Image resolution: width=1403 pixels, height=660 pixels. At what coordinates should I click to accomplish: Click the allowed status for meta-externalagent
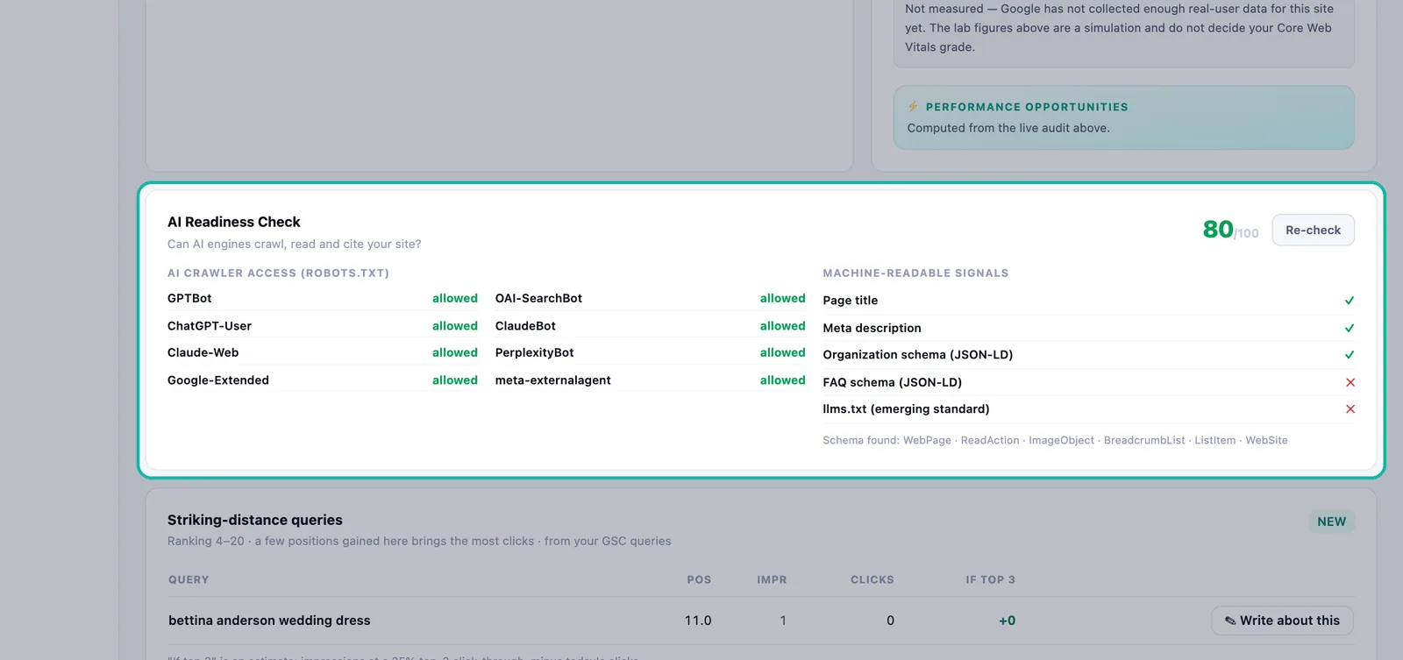tap(783, 380)
